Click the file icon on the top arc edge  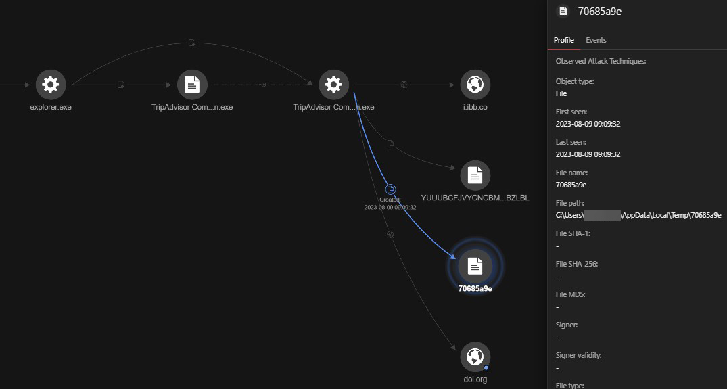point(192,43)
